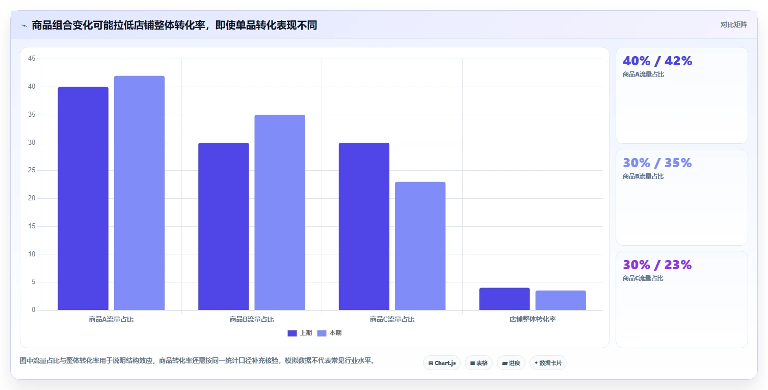Image resolution: width=768 pixels, height=390 pixels.
Task: Click the 本期 bar for 店铺整体转化率
Action: click(561, 300)
